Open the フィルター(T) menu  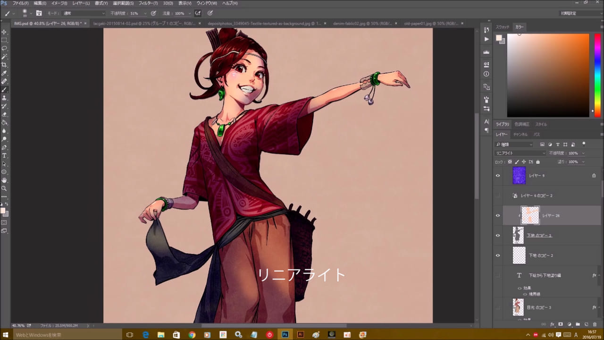148,3
